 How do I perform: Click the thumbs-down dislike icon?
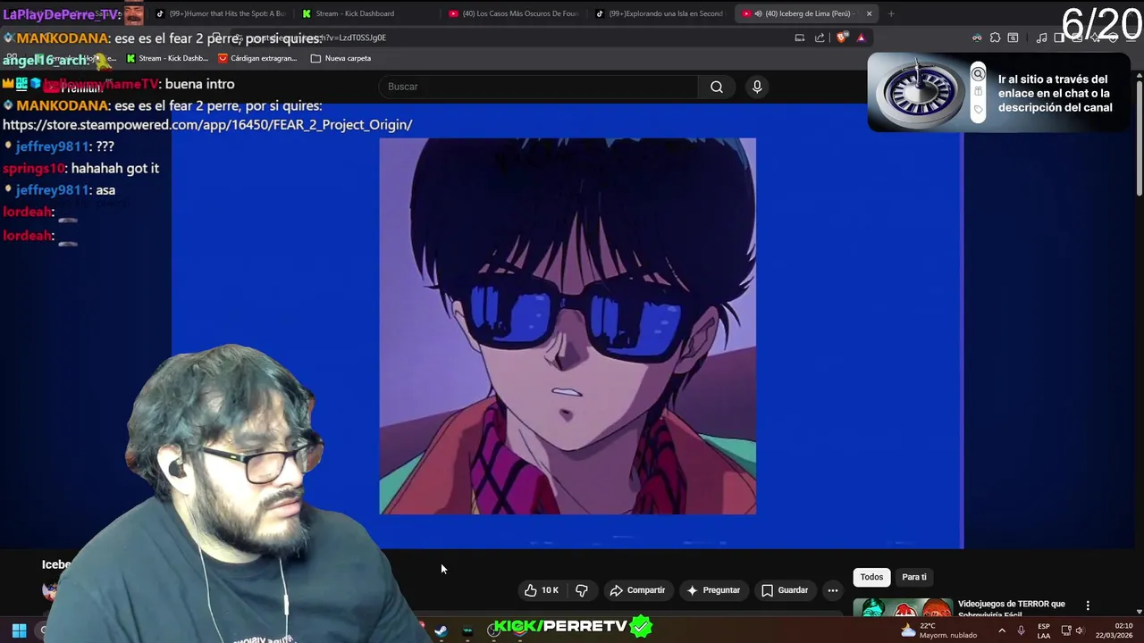[582, 590]
